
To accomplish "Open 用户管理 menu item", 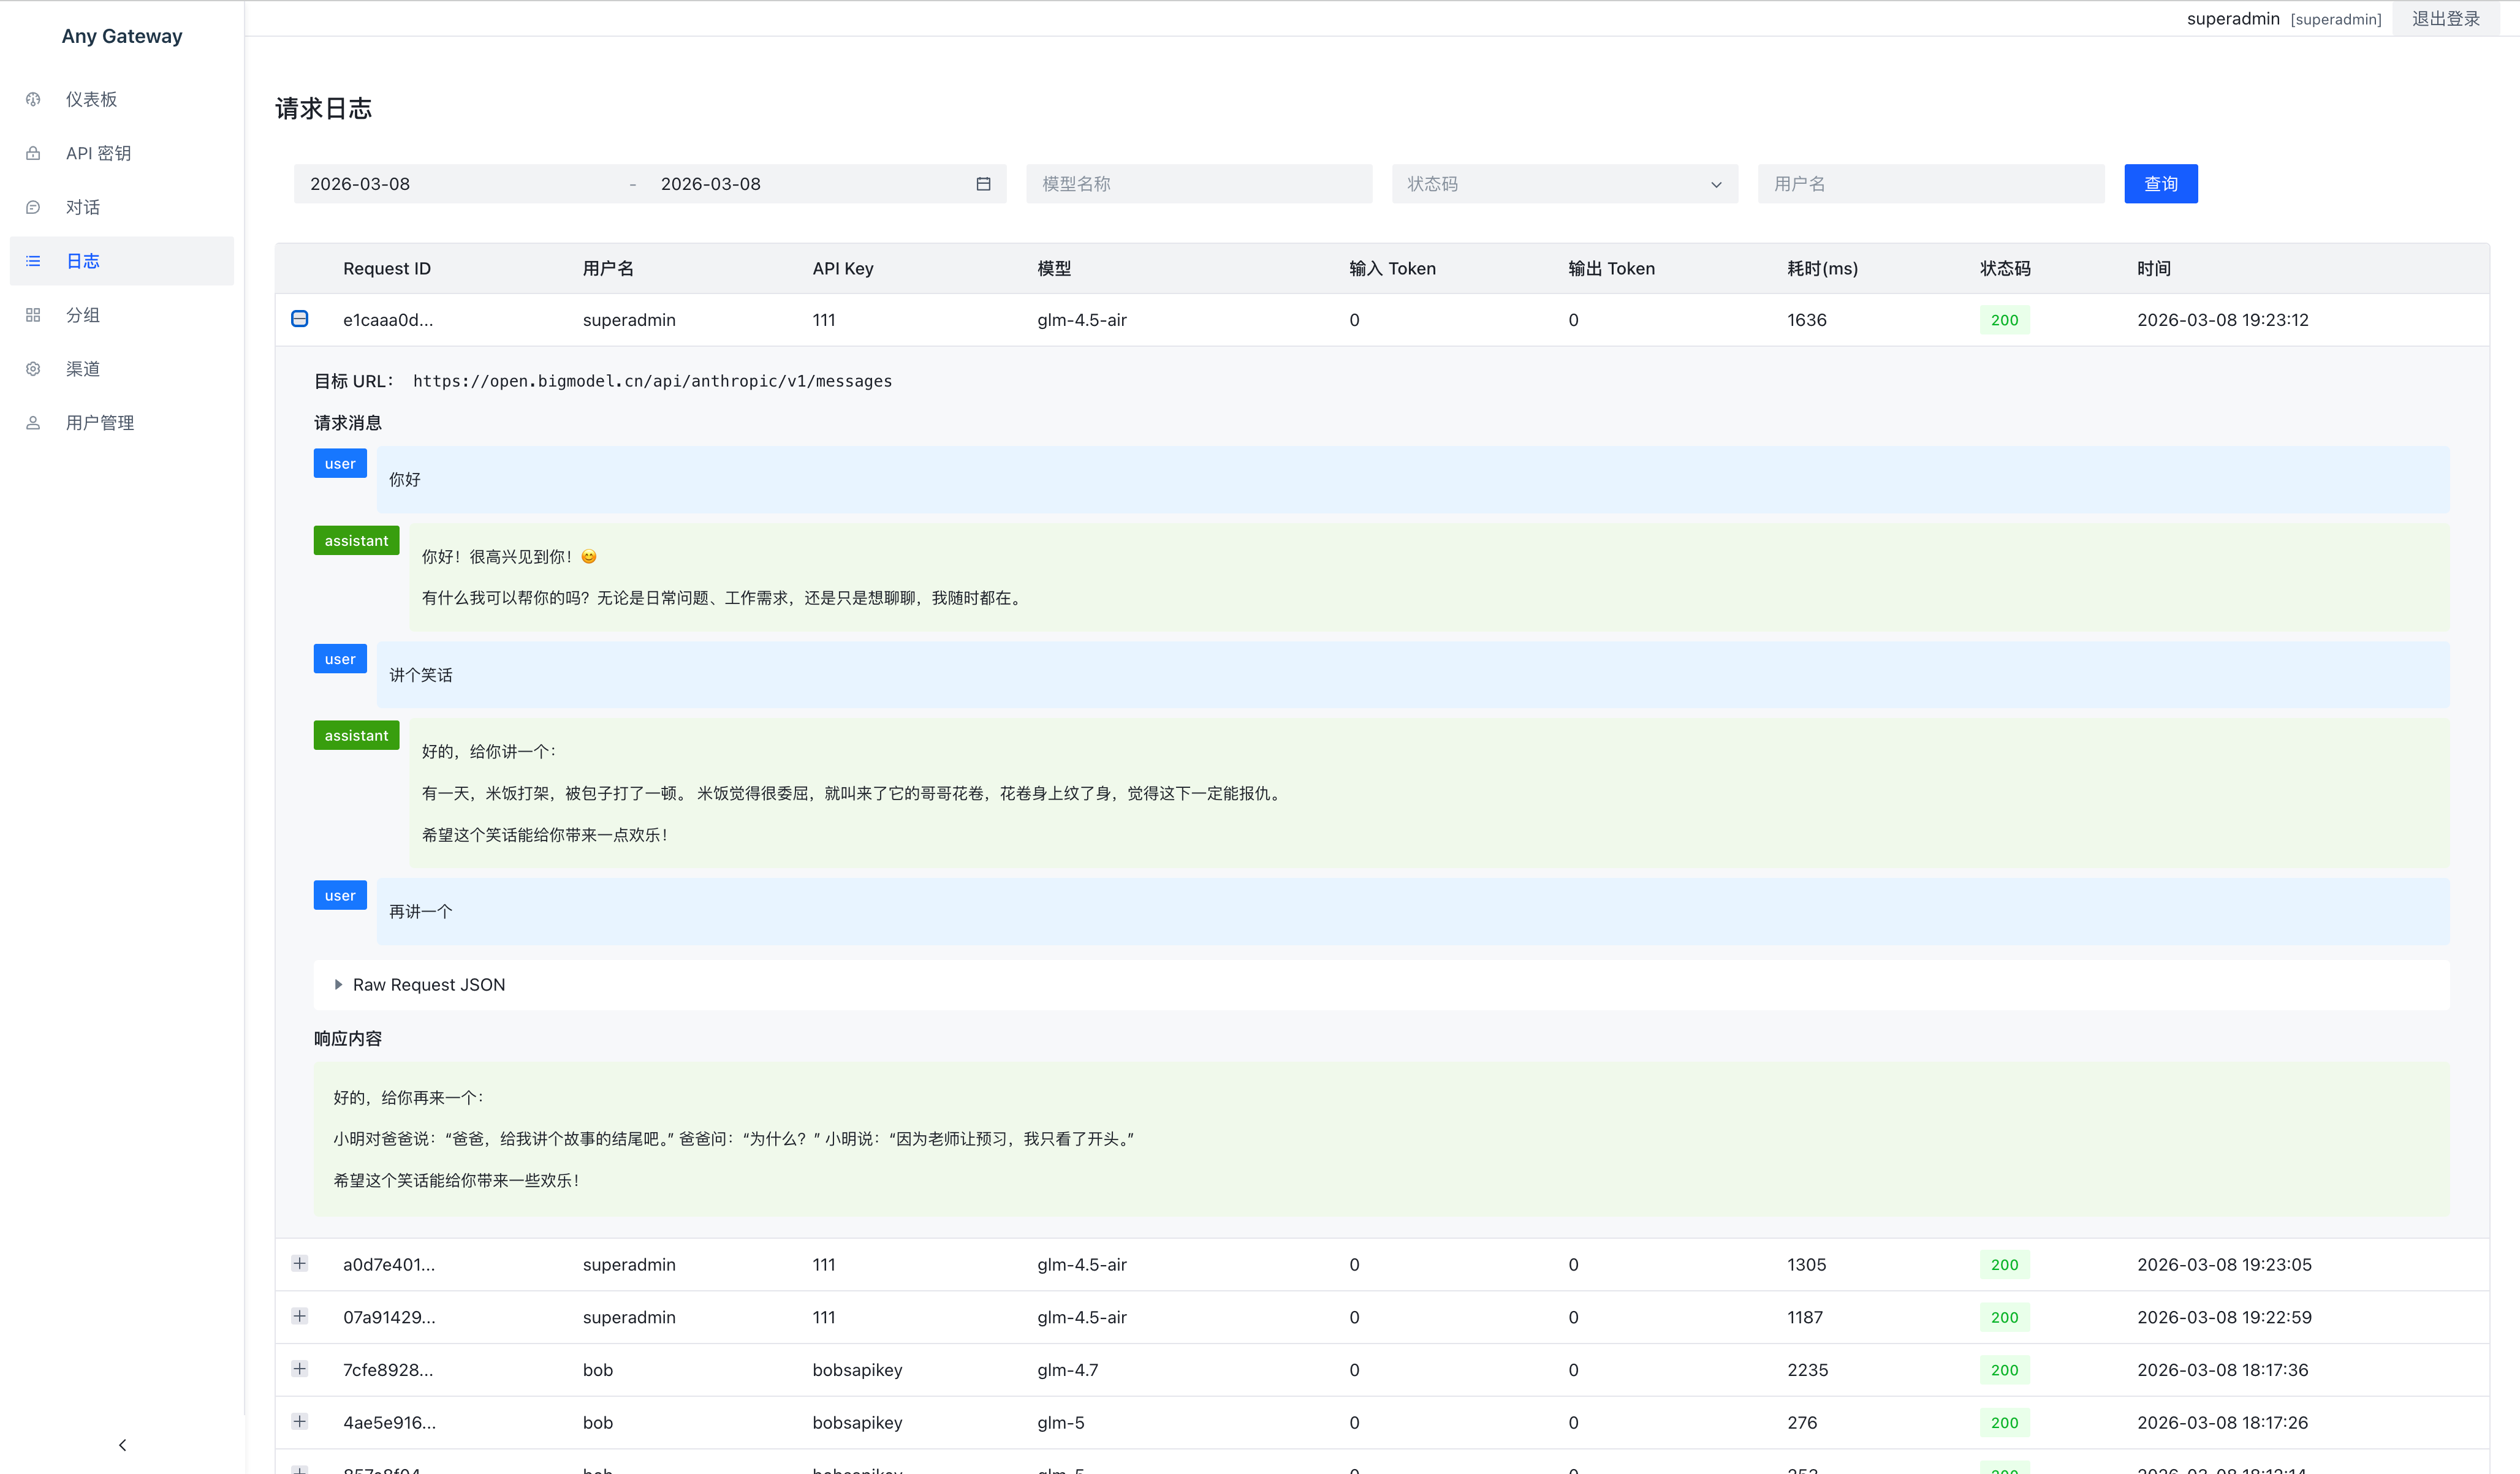I will click(122, 423).
